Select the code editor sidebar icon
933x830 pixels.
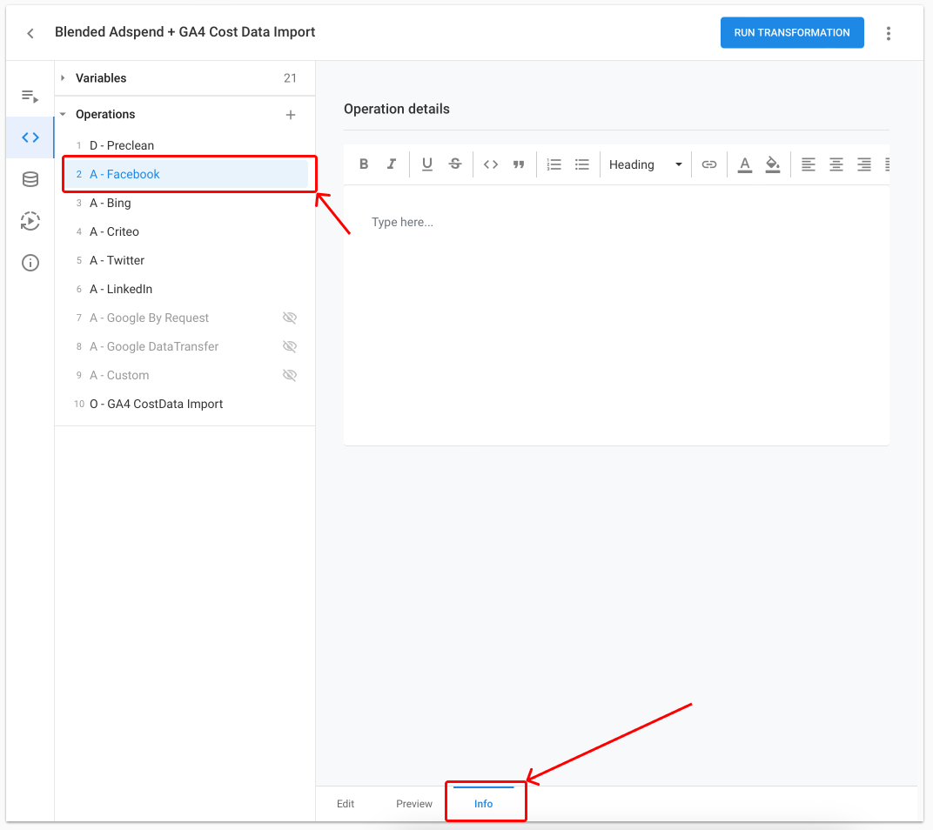[x=30, y=137]
